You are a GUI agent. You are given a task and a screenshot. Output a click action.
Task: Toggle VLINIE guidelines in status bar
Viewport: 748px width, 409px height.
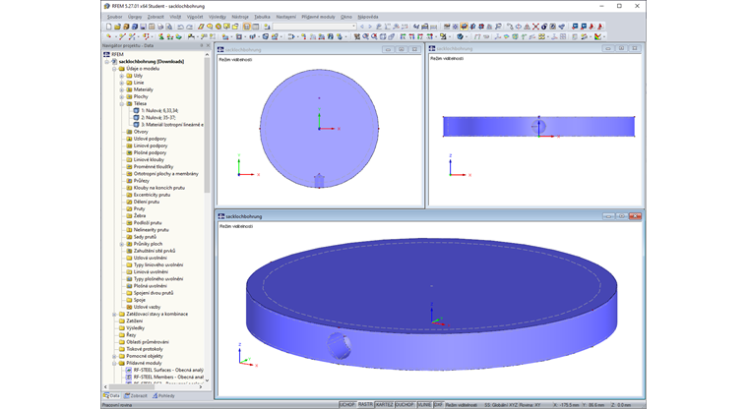pyautogui.click(x=424, y=405)
